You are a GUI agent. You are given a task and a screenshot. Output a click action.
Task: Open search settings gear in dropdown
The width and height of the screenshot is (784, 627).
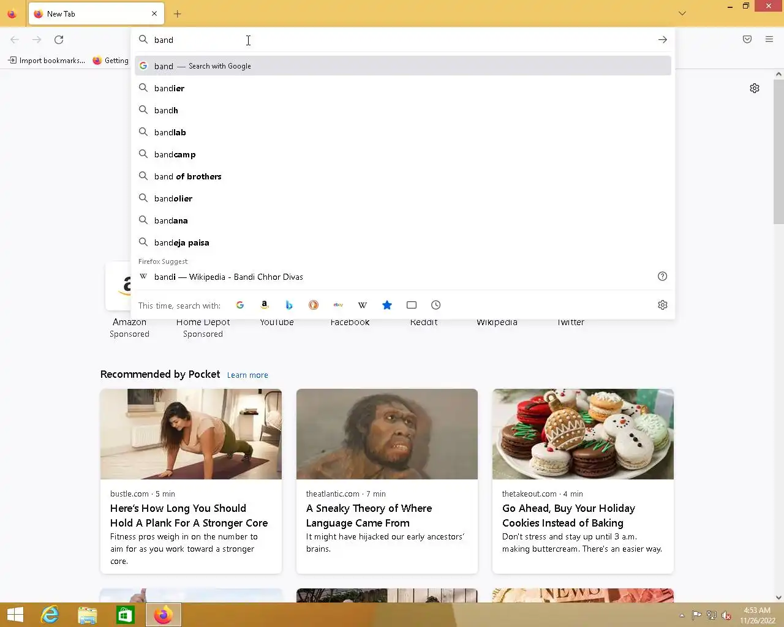tap(663, 305)
